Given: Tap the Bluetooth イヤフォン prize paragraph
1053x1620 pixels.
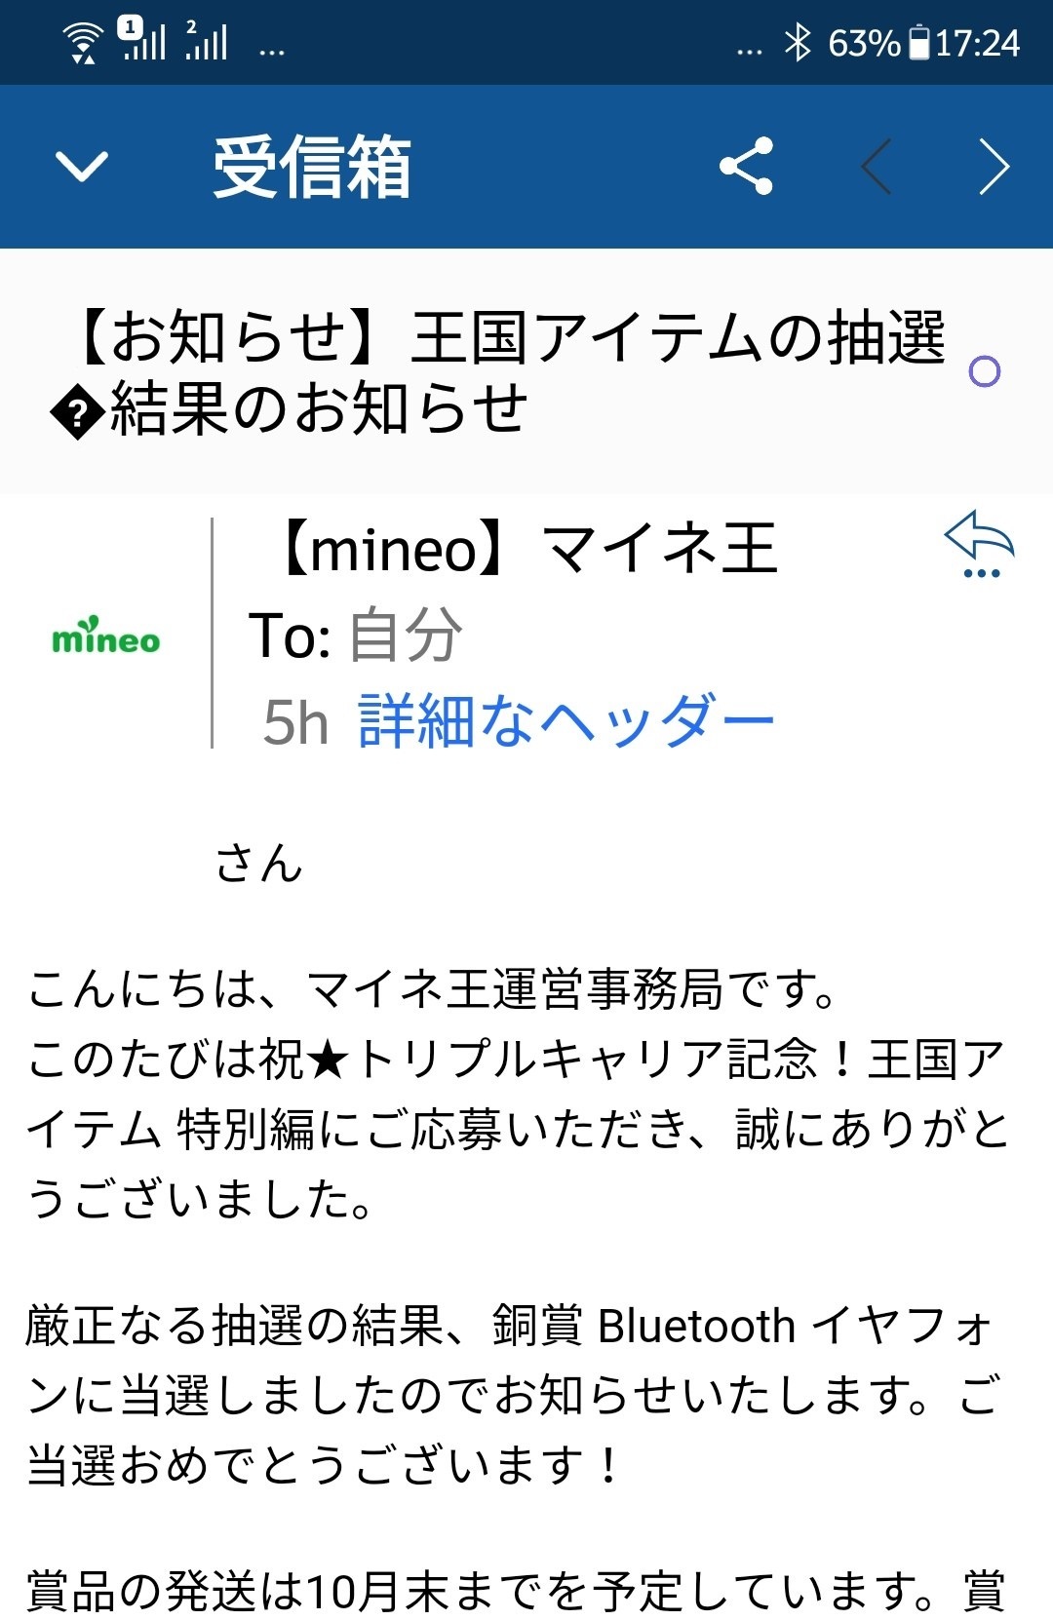Looking at the screenshot, I should [515, 1395].
